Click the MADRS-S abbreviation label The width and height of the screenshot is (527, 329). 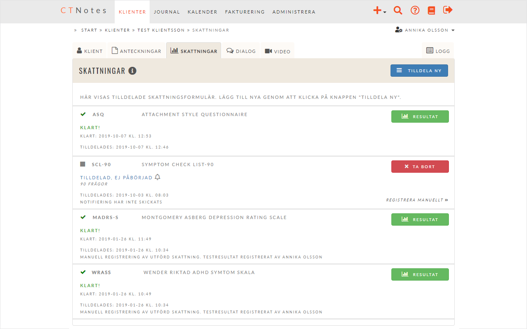(105, 218)
